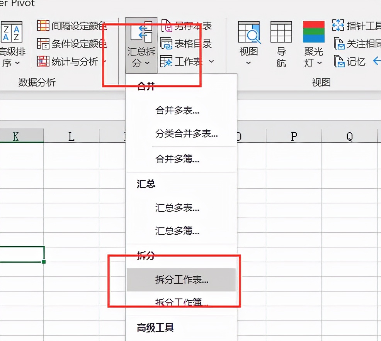Select column P header
The width and height of the screenshot is (381, 341).
pyautogui.click(x=294, y=136)
